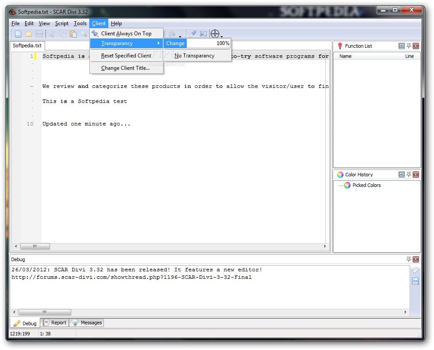This screenshot has height=350, width=434.
Task: Click Change in the transparency submenu
Action: tap(175, 43)
